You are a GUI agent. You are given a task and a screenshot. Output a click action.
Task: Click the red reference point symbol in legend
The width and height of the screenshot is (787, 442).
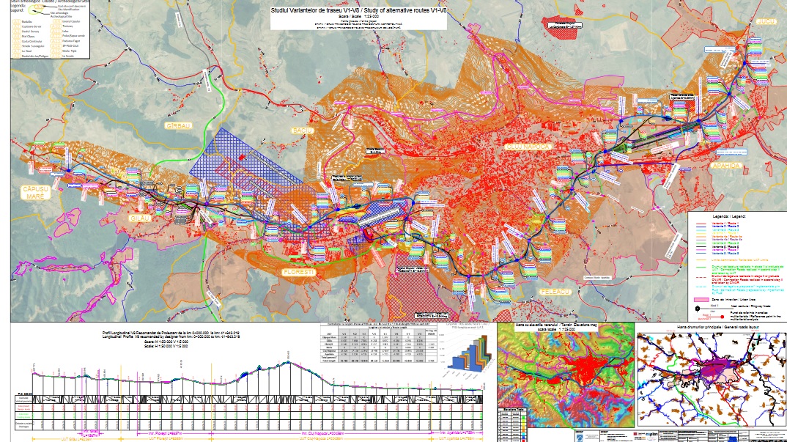[723, 317]
